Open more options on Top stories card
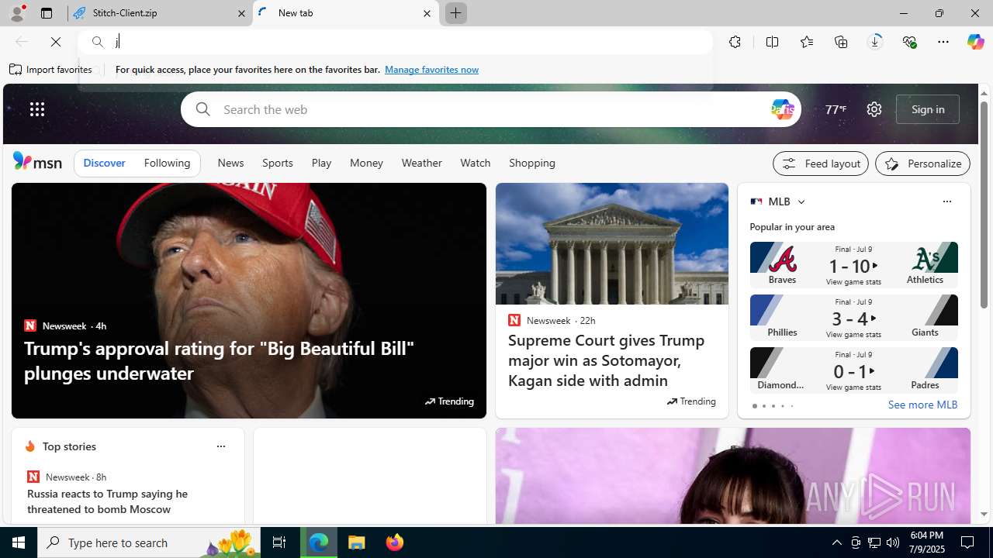Viewport: 993px width, 558px height. pyautogui.click(x=221, y=446)
